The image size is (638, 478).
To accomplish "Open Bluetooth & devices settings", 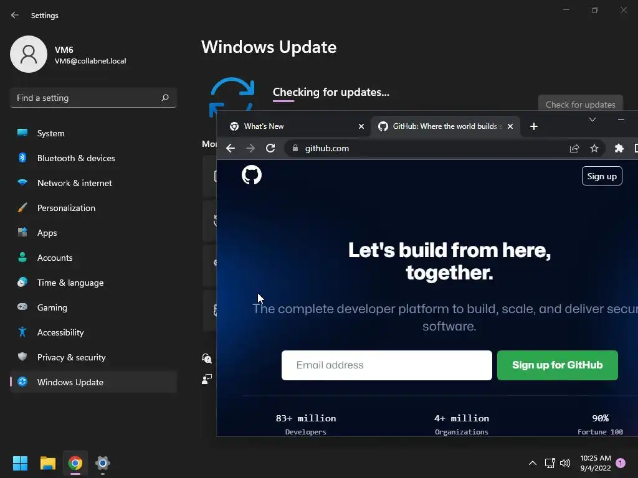I will [x=93, y=158].
